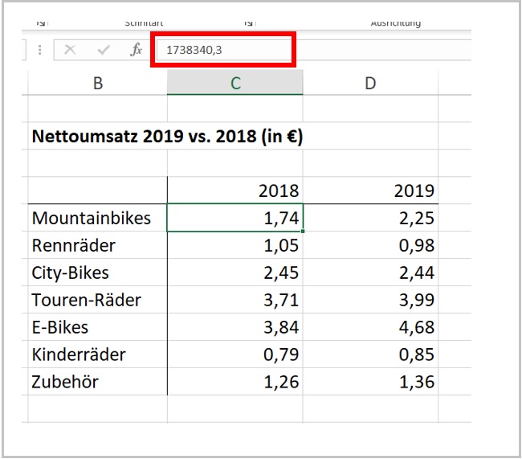Open Insert Function via the fx icon

(137, 50)
